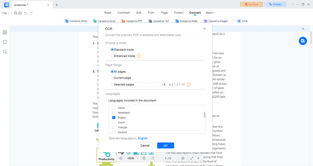Select the Current page radio option
The width and height of the screenshot is (313, 166).
(112, 78)
